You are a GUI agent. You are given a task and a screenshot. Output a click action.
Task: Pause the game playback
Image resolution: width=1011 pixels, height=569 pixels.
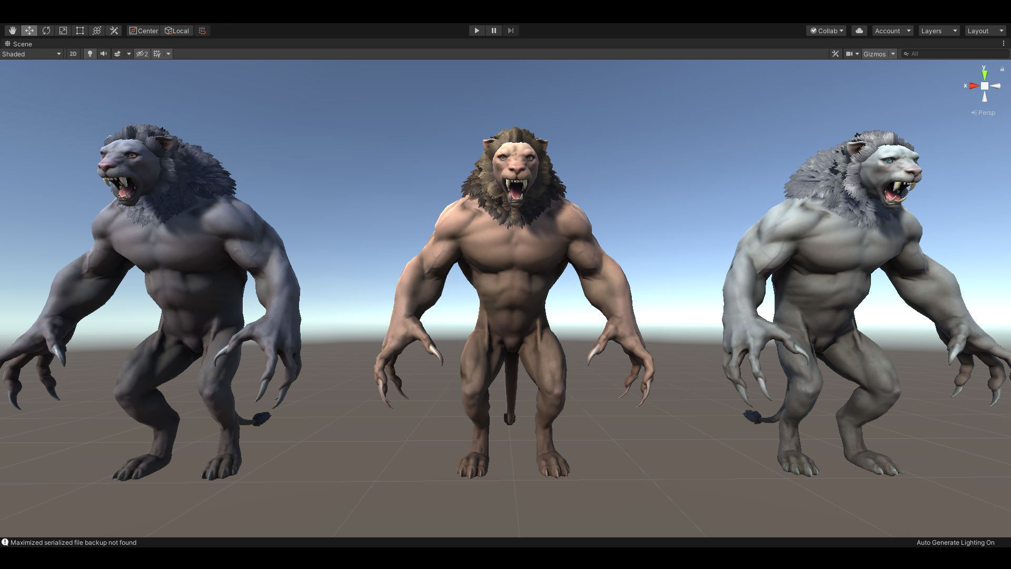click(x=493, y=31)
